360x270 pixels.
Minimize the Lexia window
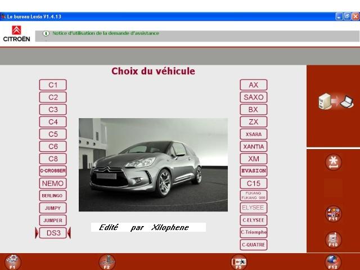(x=339, y=16)
